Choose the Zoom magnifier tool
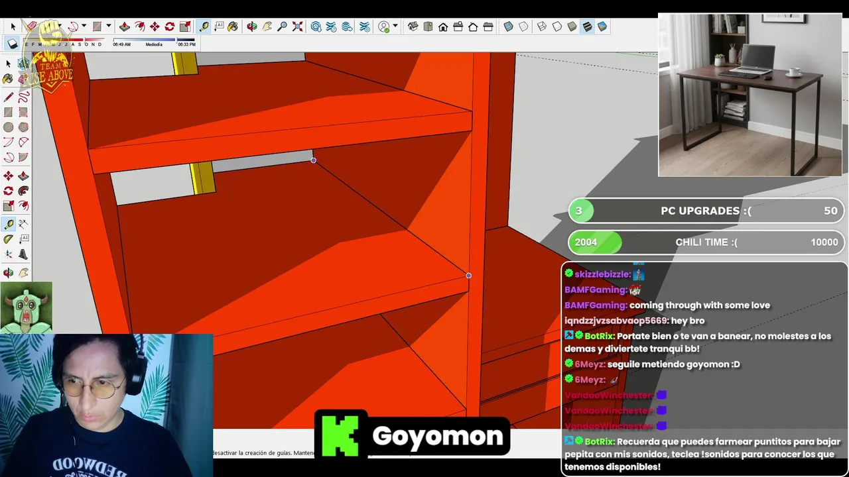 coord(282,26)
